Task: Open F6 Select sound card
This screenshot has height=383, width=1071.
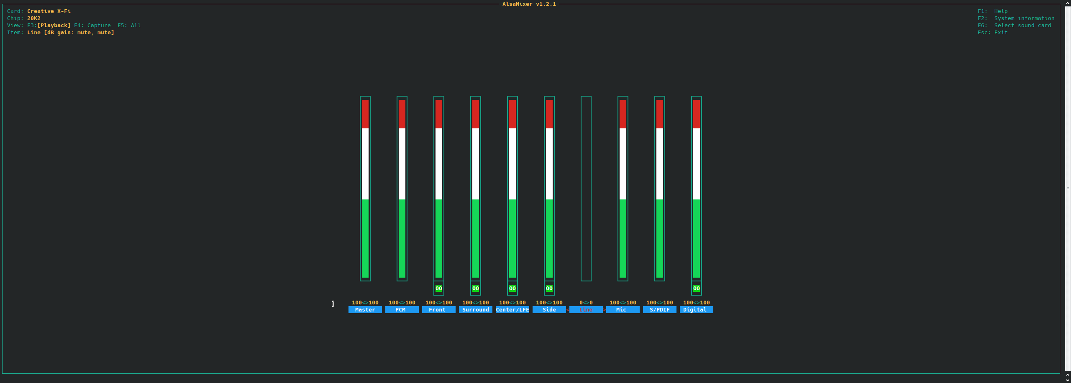Action: tap(1014, 26)
